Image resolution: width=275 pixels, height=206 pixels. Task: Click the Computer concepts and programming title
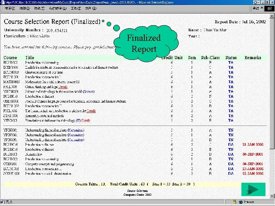coord(49,164)
